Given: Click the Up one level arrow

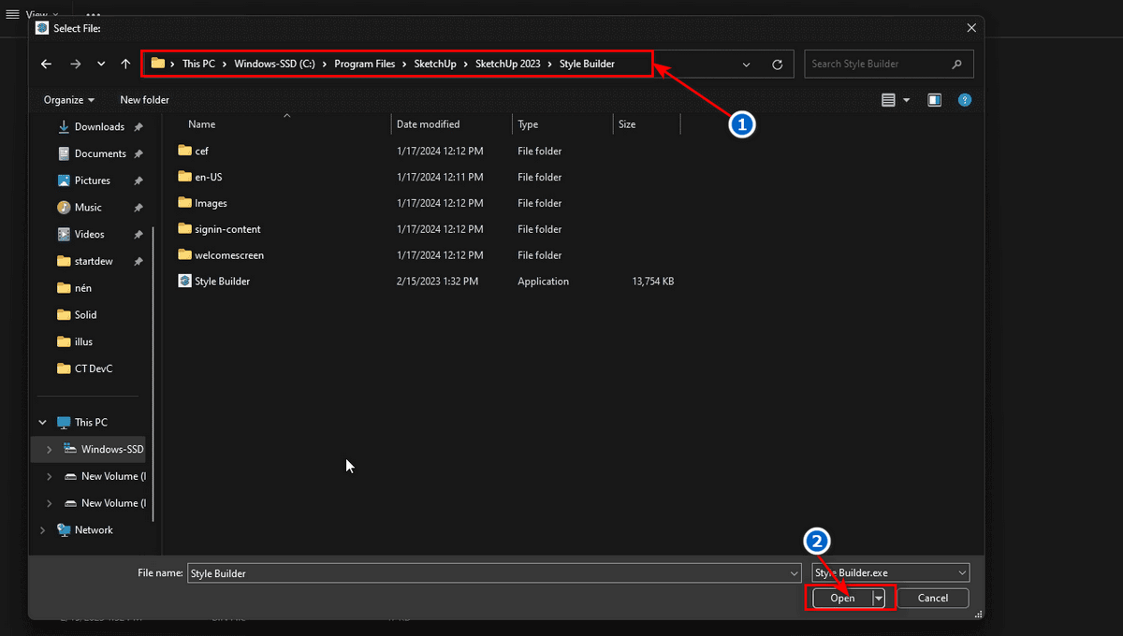Looking at the screenshot, I should tap(125, 65).
